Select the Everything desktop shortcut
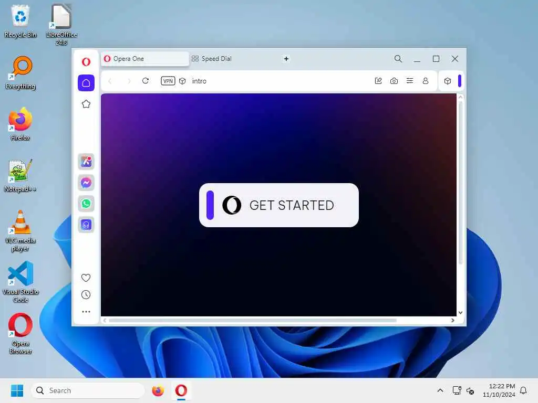Screen dimensions: 538x403 click(20, 72)
